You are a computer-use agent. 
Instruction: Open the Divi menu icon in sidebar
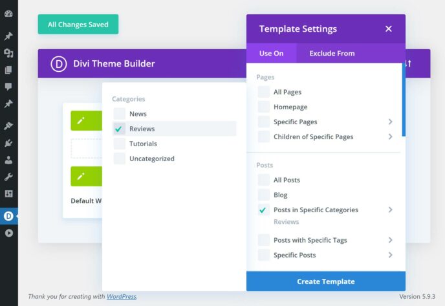(x=8, y=216)
